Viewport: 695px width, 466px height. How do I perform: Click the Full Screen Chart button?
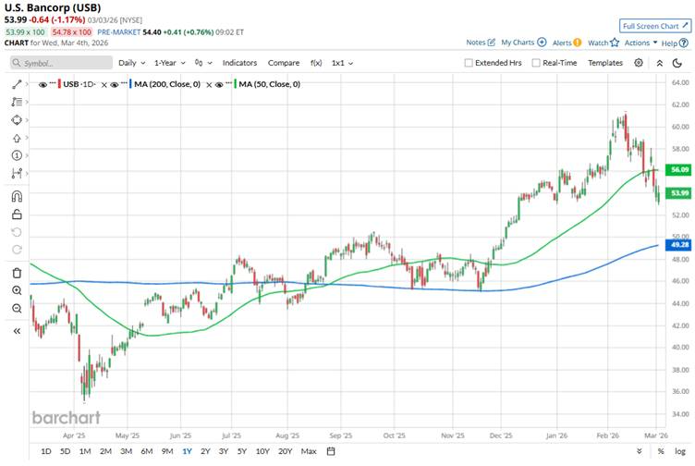[655, 26]
